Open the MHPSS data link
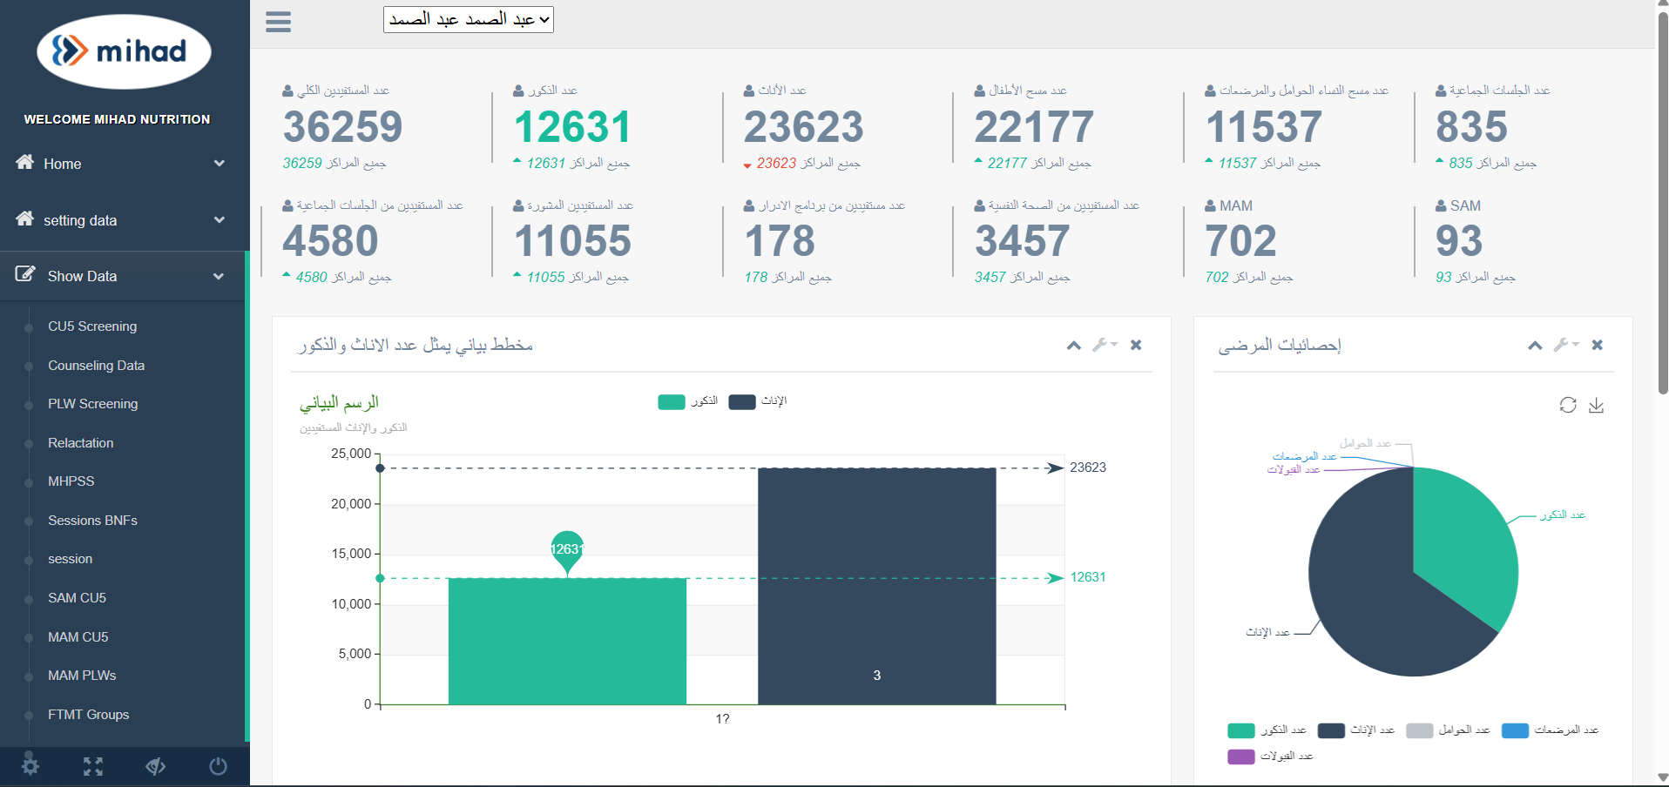Screen dimensions: 1669x787 (x=71, y=481)
